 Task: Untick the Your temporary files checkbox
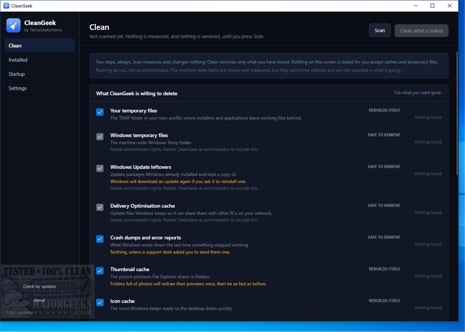[x=100, y=112]
